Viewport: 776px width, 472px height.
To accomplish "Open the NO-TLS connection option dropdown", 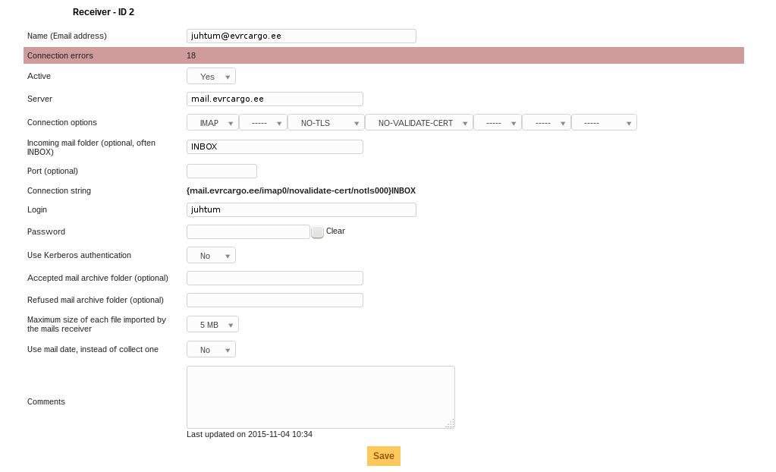I will point(325,123).
